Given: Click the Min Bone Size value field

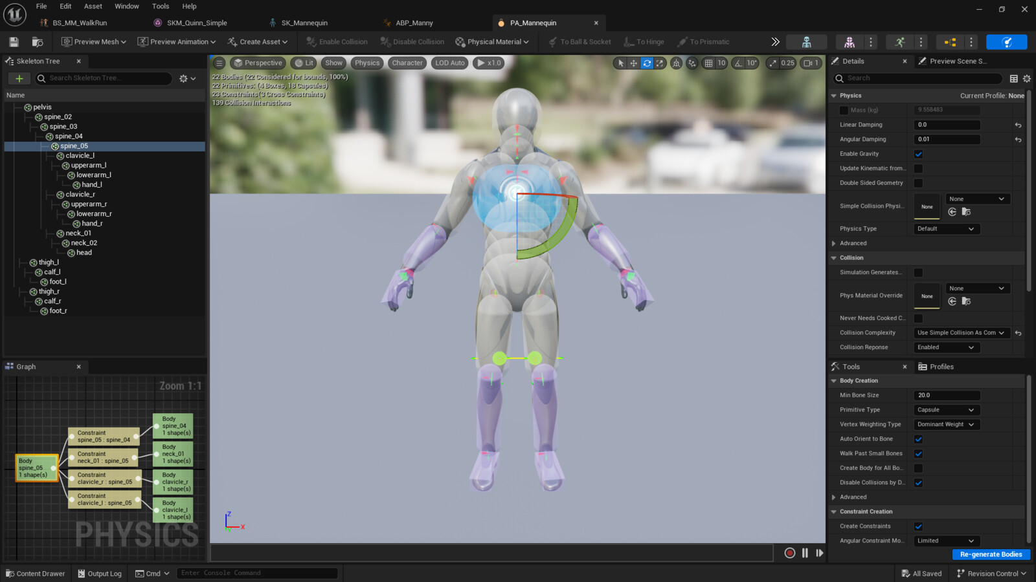Looking at the screenshot, I should click(947, 395).
